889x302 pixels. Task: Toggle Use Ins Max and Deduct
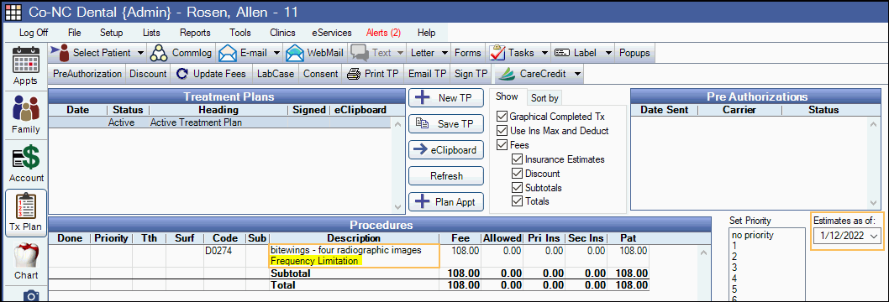pos(501,131)
